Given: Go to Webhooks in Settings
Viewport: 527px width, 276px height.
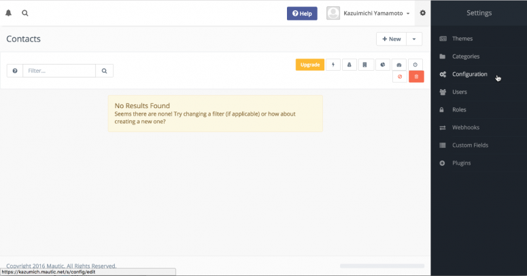Looking at the screenshot, I should [x=466, y=127].
